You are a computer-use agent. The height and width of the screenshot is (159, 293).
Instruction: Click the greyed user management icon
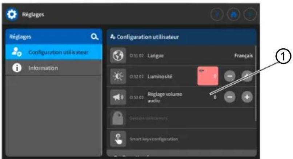[118, 118]
